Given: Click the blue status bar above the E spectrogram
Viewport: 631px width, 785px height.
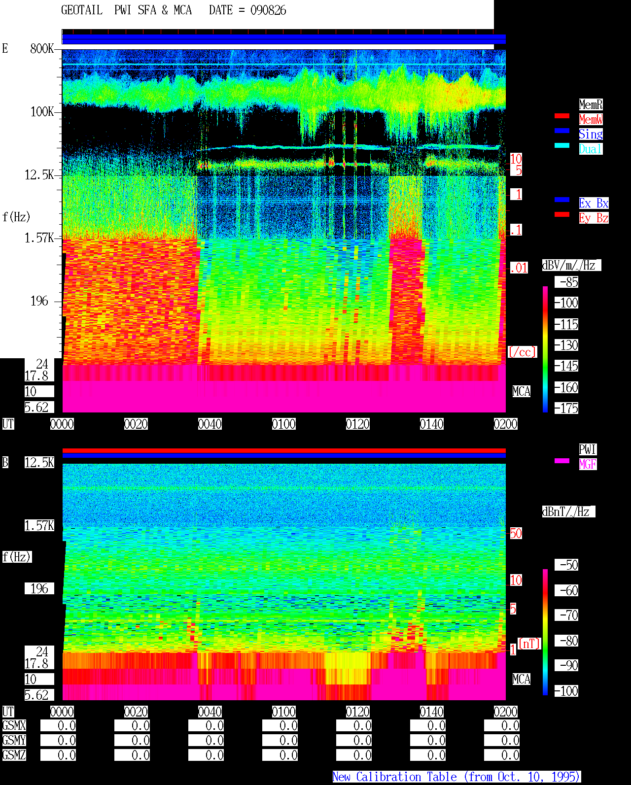Looking at the screenshot, I should coord(284,39).
